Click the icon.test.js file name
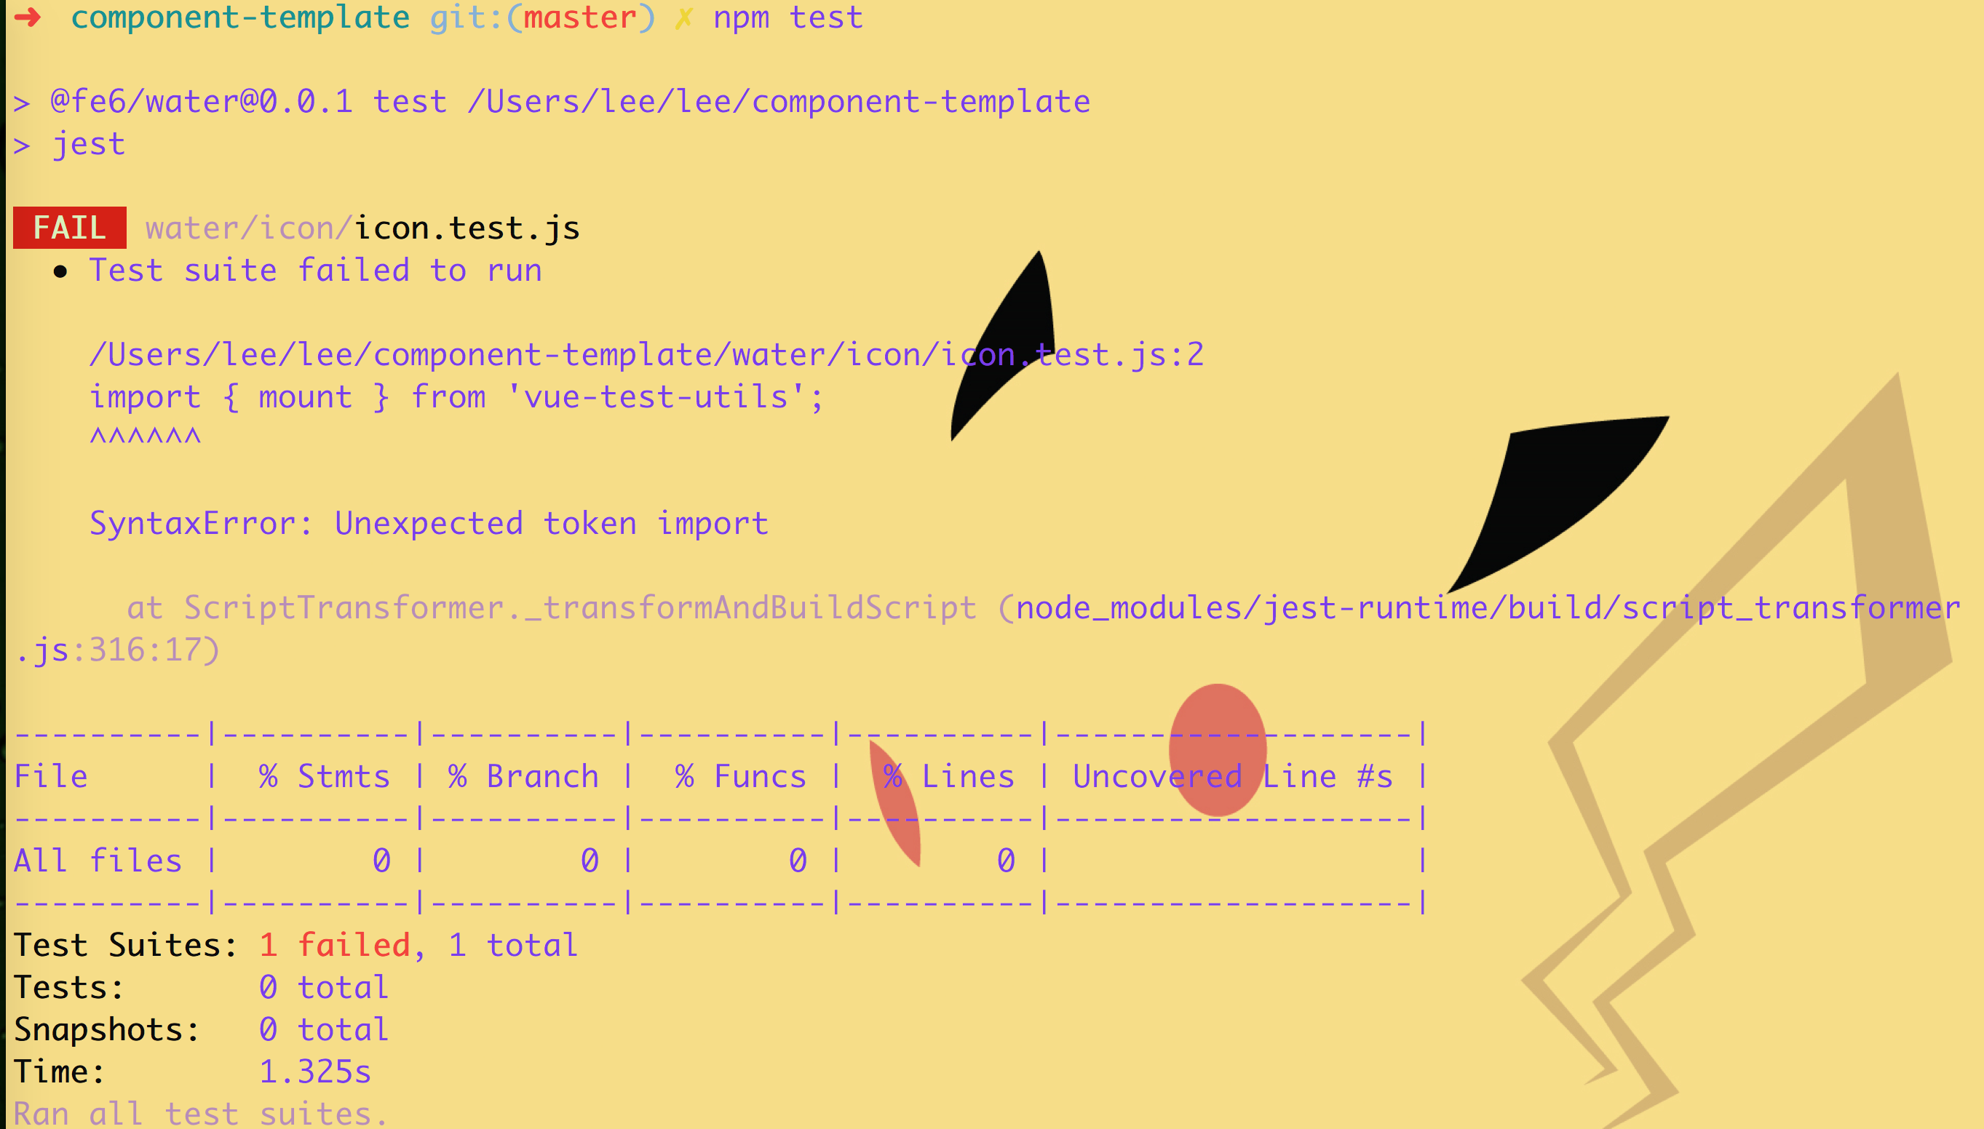The height and width of the screenshot is (1129, 1984). pyautogui.click(x=467, y=228)
